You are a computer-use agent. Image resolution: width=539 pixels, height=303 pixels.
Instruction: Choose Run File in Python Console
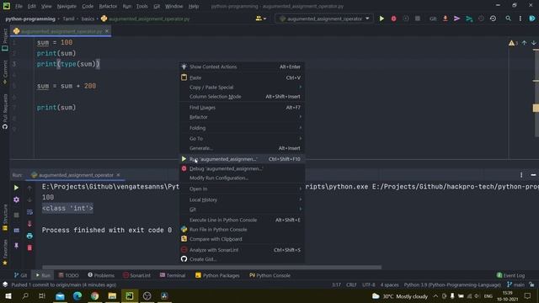tap(242, 230)
